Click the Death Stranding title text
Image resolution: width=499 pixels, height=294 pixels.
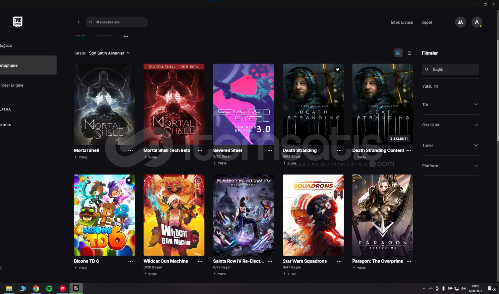299,151
